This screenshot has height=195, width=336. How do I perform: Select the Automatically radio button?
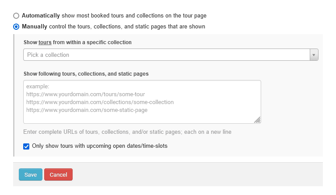[x=16, y=16]
